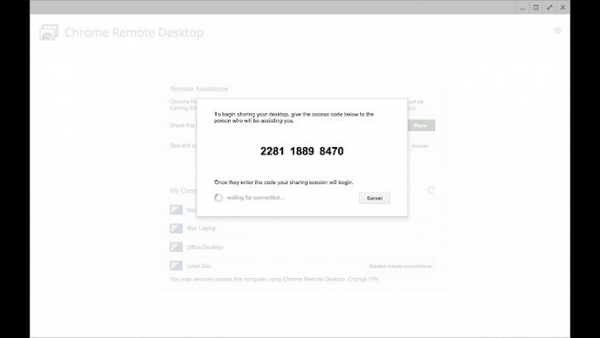Click the Mac Laptop computer icon
Viewport: 600px width, 338px height.
(176, 228)
